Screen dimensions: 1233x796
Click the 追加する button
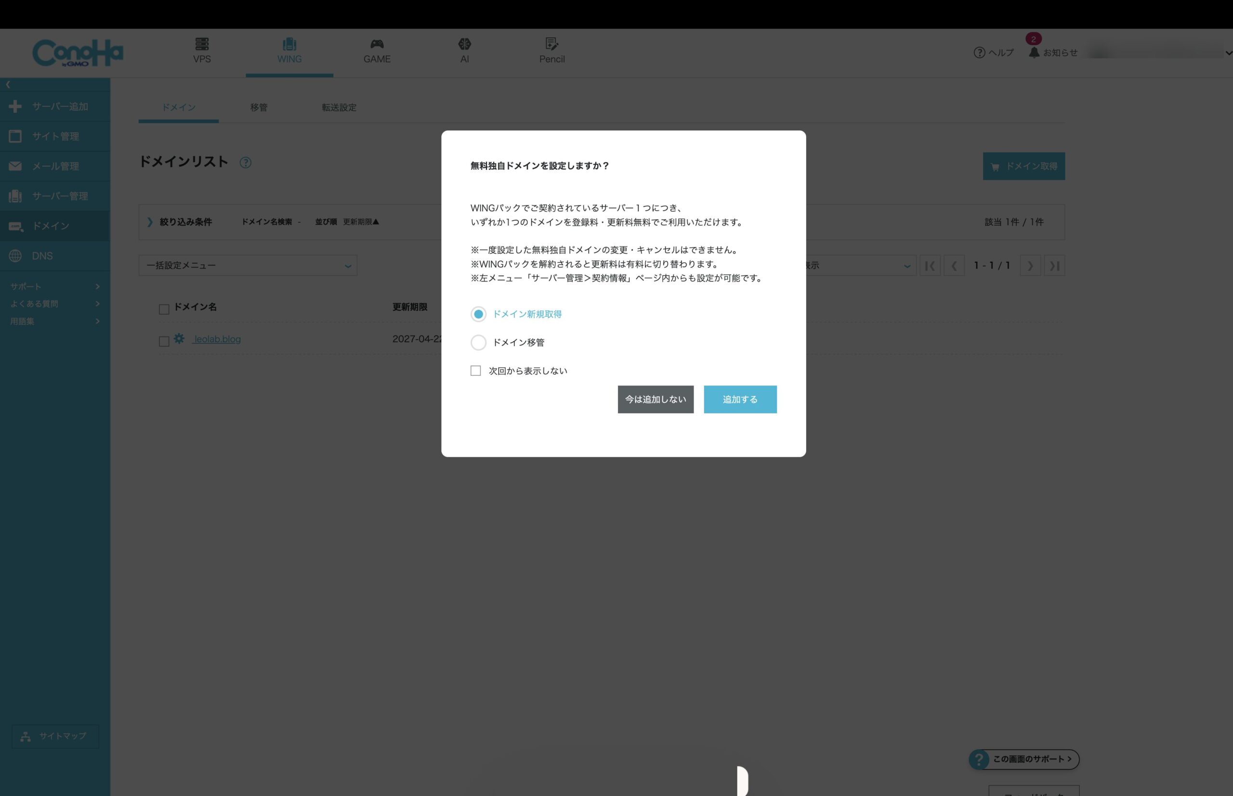(740, 399)
